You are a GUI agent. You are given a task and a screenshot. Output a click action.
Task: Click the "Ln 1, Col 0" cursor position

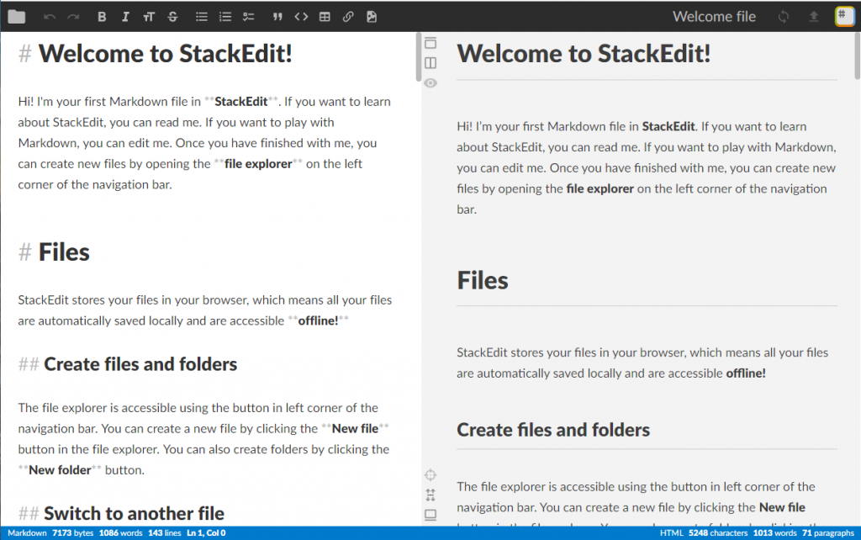click(207, 533)
